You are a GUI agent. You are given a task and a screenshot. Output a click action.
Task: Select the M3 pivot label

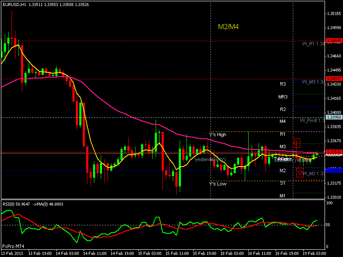[283, 146]
